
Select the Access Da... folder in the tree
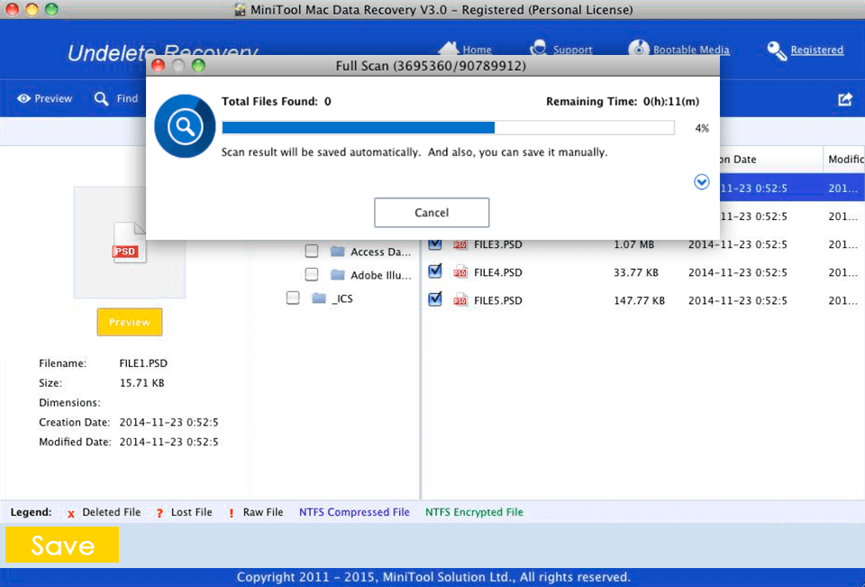click(x=380, y=252)
